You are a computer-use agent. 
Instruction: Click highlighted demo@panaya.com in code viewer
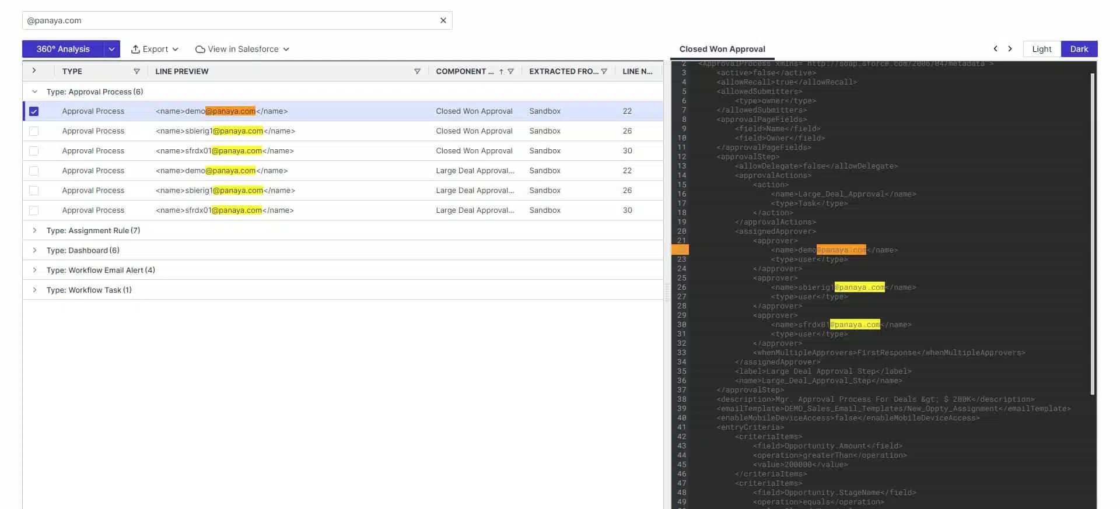tap(833, 250)
